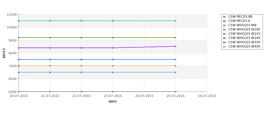This screenshot has height=122, width=278.
Task: Select the CSW PIECES BB legend label
Action: pos(240,16)
